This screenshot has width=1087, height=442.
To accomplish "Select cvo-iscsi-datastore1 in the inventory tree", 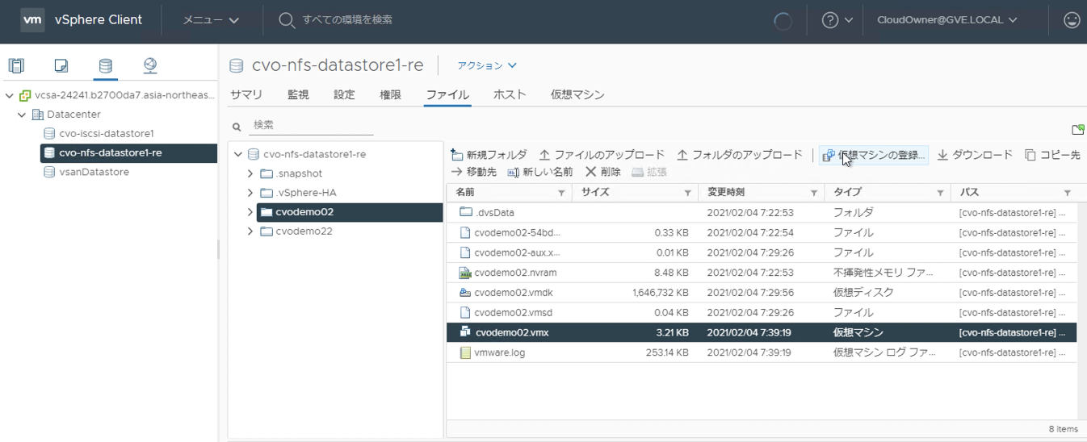I will point(106,134).
